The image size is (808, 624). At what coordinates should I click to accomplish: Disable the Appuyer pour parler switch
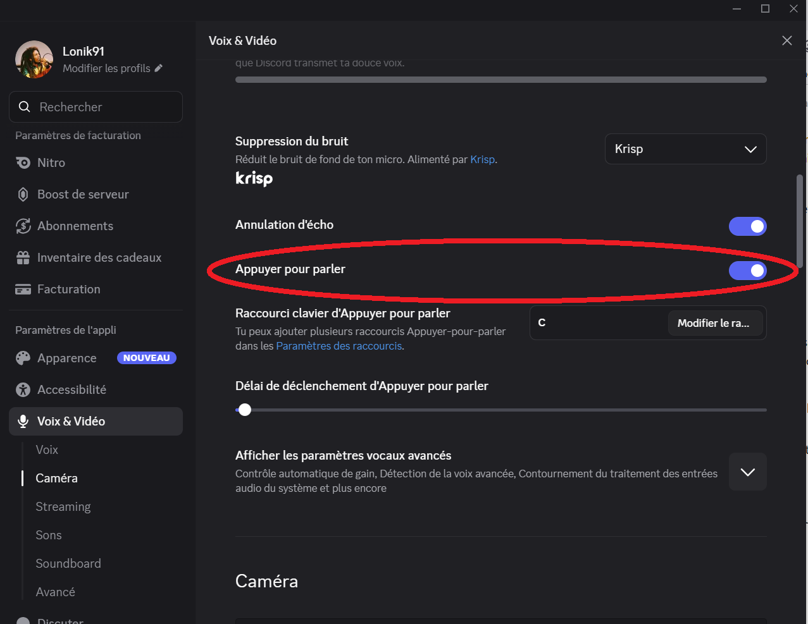point(748,271)
